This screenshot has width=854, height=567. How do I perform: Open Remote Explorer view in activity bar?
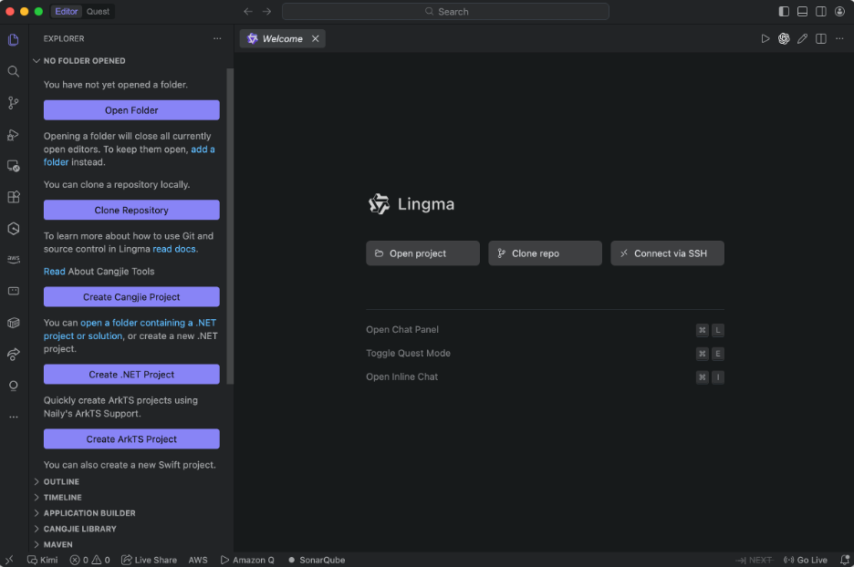[14, 166]
